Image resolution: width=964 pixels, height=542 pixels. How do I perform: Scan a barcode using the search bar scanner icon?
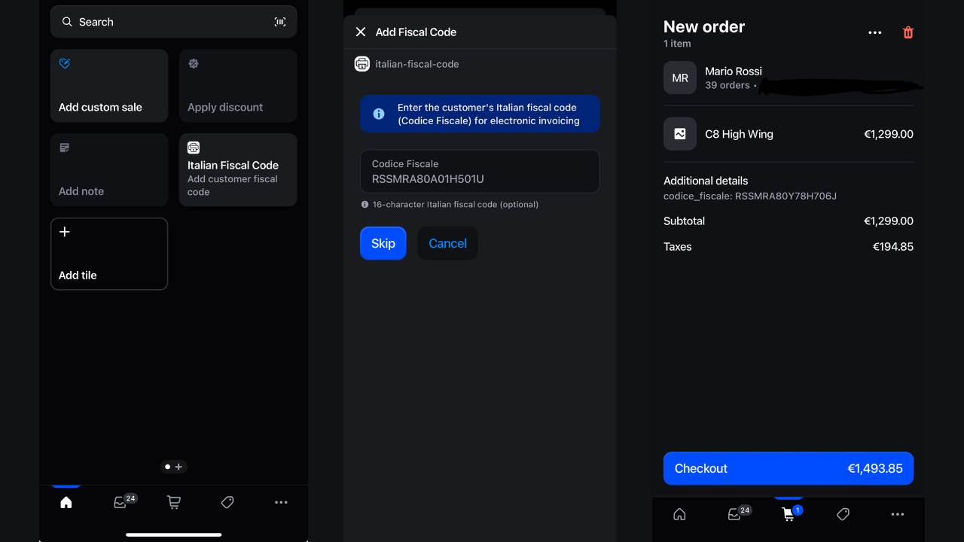click(x=280, y=22)
